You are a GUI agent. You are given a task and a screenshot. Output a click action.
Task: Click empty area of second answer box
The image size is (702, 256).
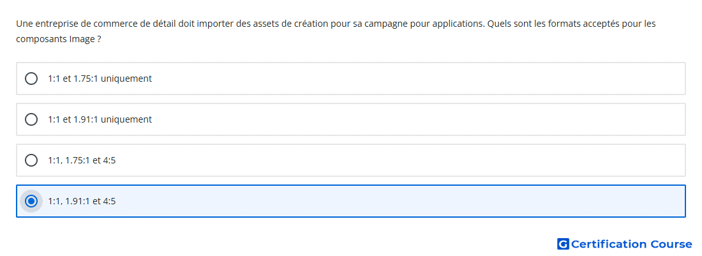click(x=416, y=119)
